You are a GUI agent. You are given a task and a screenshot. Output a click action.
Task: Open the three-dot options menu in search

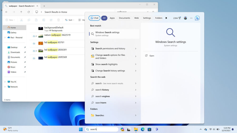[191, 18]
